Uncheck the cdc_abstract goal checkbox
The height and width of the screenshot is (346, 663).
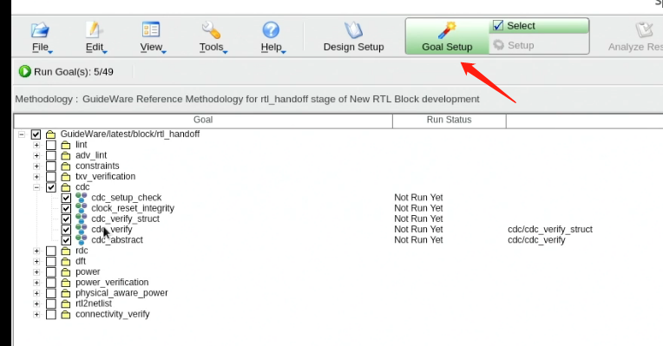click(66, 240)
